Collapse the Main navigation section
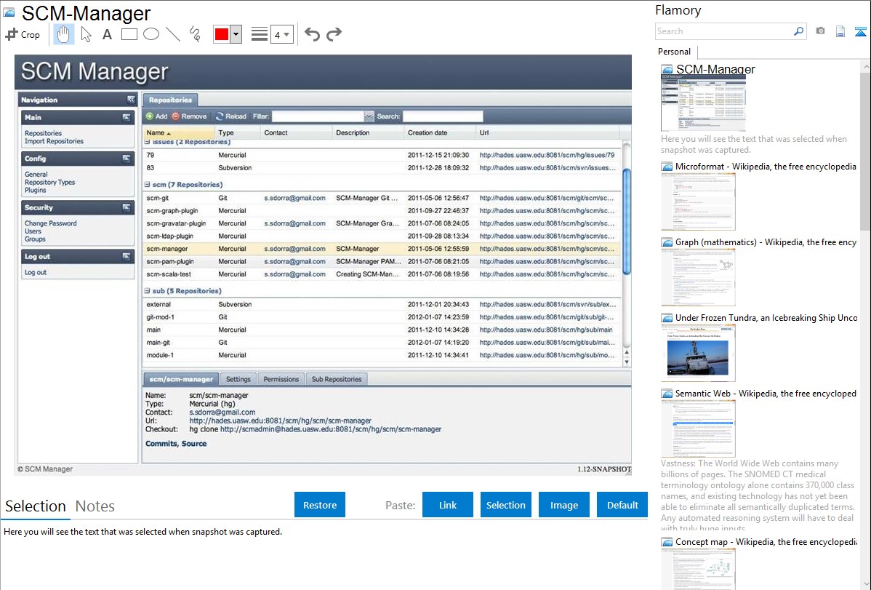This screenshot has height=590, width=871. 126,117
